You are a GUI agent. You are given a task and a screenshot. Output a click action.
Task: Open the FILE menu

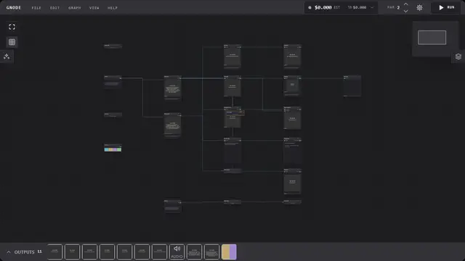36,8
